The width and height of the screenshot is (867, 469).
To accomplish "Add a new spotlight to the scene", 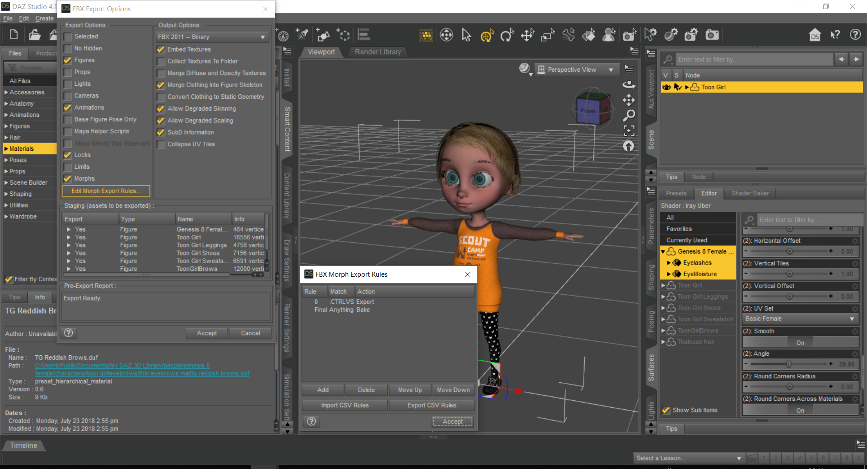I will 302,35.
